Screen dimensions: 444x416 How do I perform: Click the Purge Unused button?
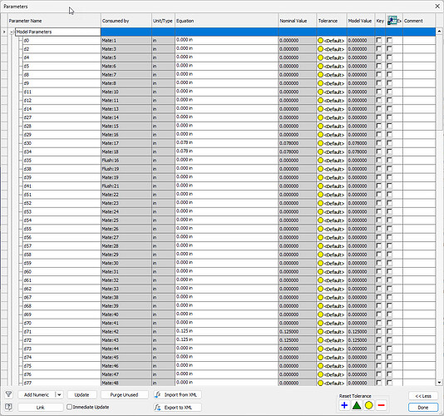tap(125, 394)
